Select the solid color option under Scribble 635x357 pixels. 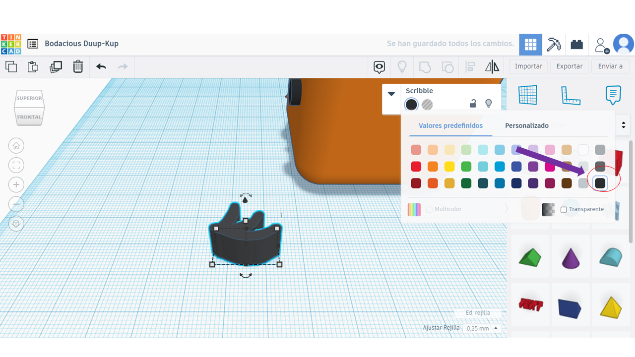(x=411, y=104)
